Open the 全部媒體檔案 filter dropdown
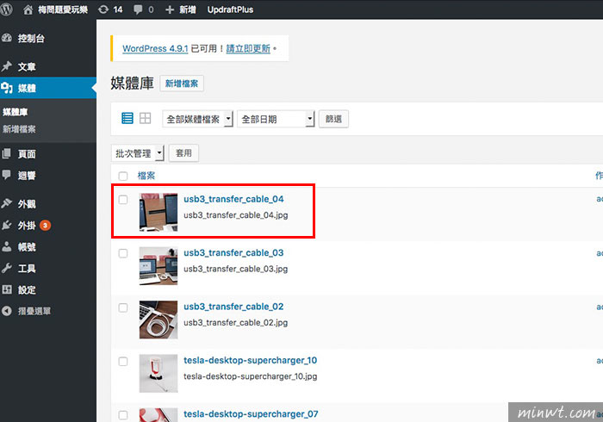This screenshot has width=603, height=422. [x=197, y=119]
